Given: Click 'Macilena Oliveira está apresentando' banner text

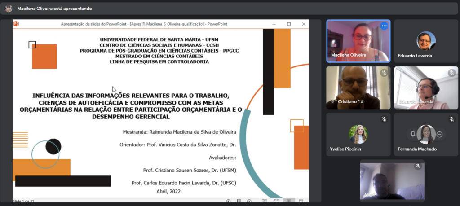Looking at the screenshot, I should pos(54,9).
